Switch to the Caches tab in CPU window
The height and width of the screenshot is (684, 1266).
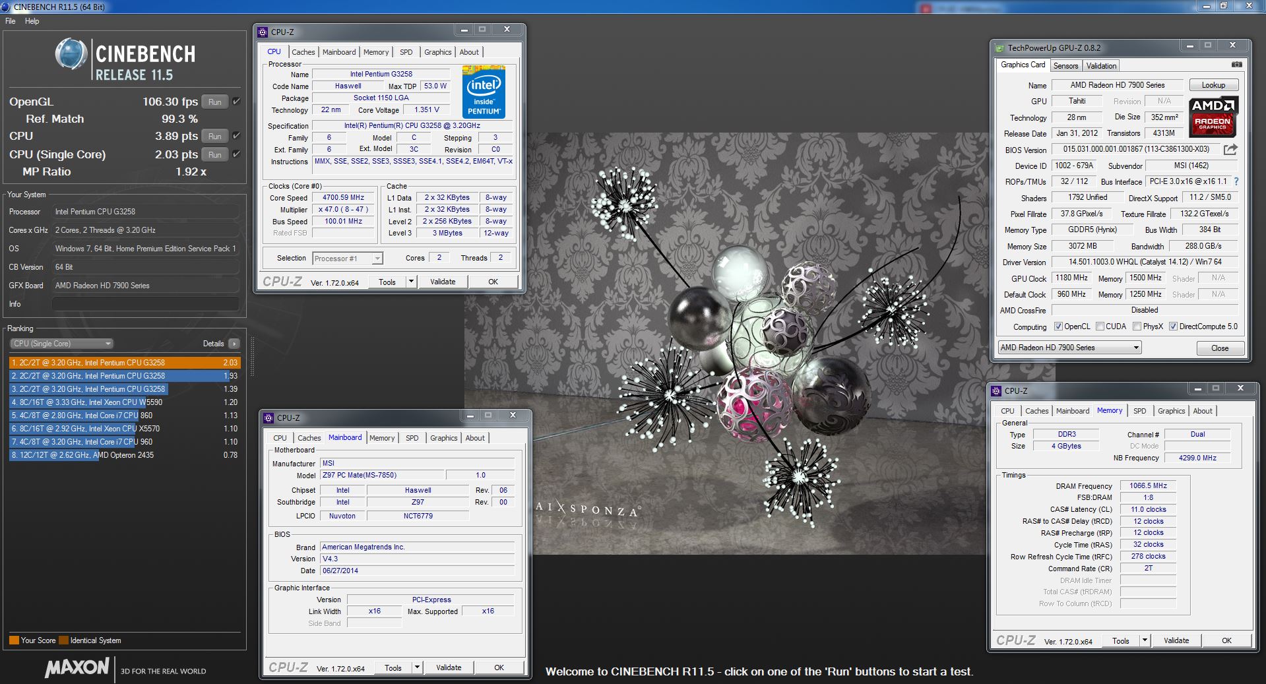click(x=303, y=52)
